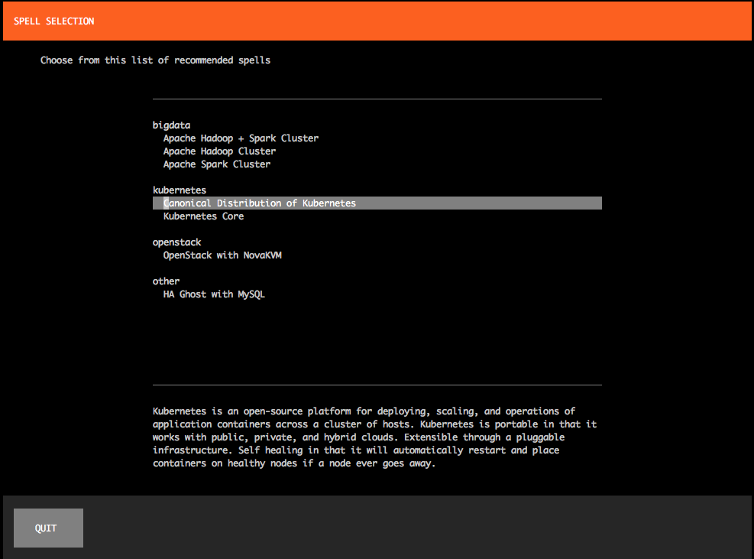Viewport: 754px width, 559px height.
Task: Pick the Apache Spark Cluster entry
Action: point(216,164)
